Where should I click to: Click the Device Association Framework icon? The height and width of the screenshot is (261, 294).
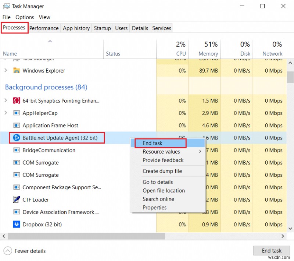point(16,212)
